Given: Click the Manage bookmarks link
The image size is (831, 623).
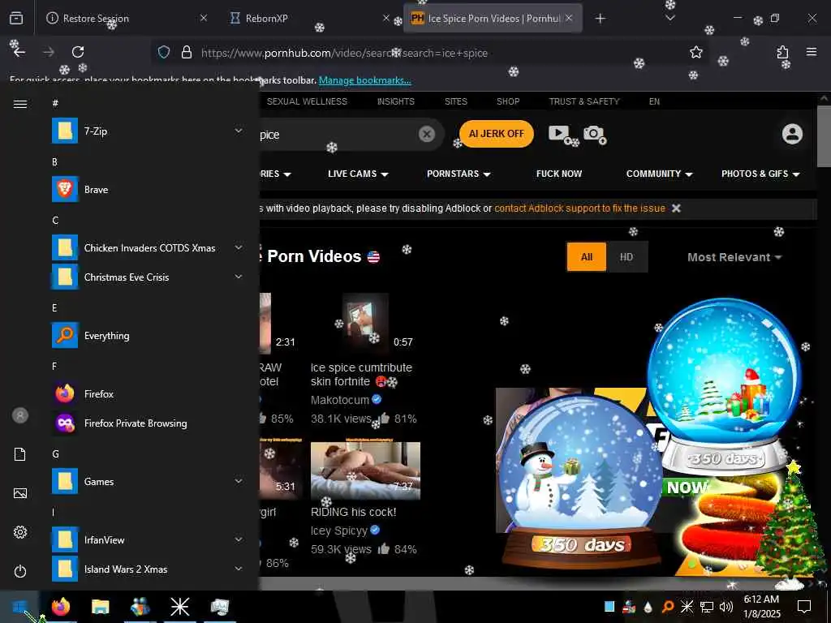Looking at the screenshot, I should [x=364, y=80].
